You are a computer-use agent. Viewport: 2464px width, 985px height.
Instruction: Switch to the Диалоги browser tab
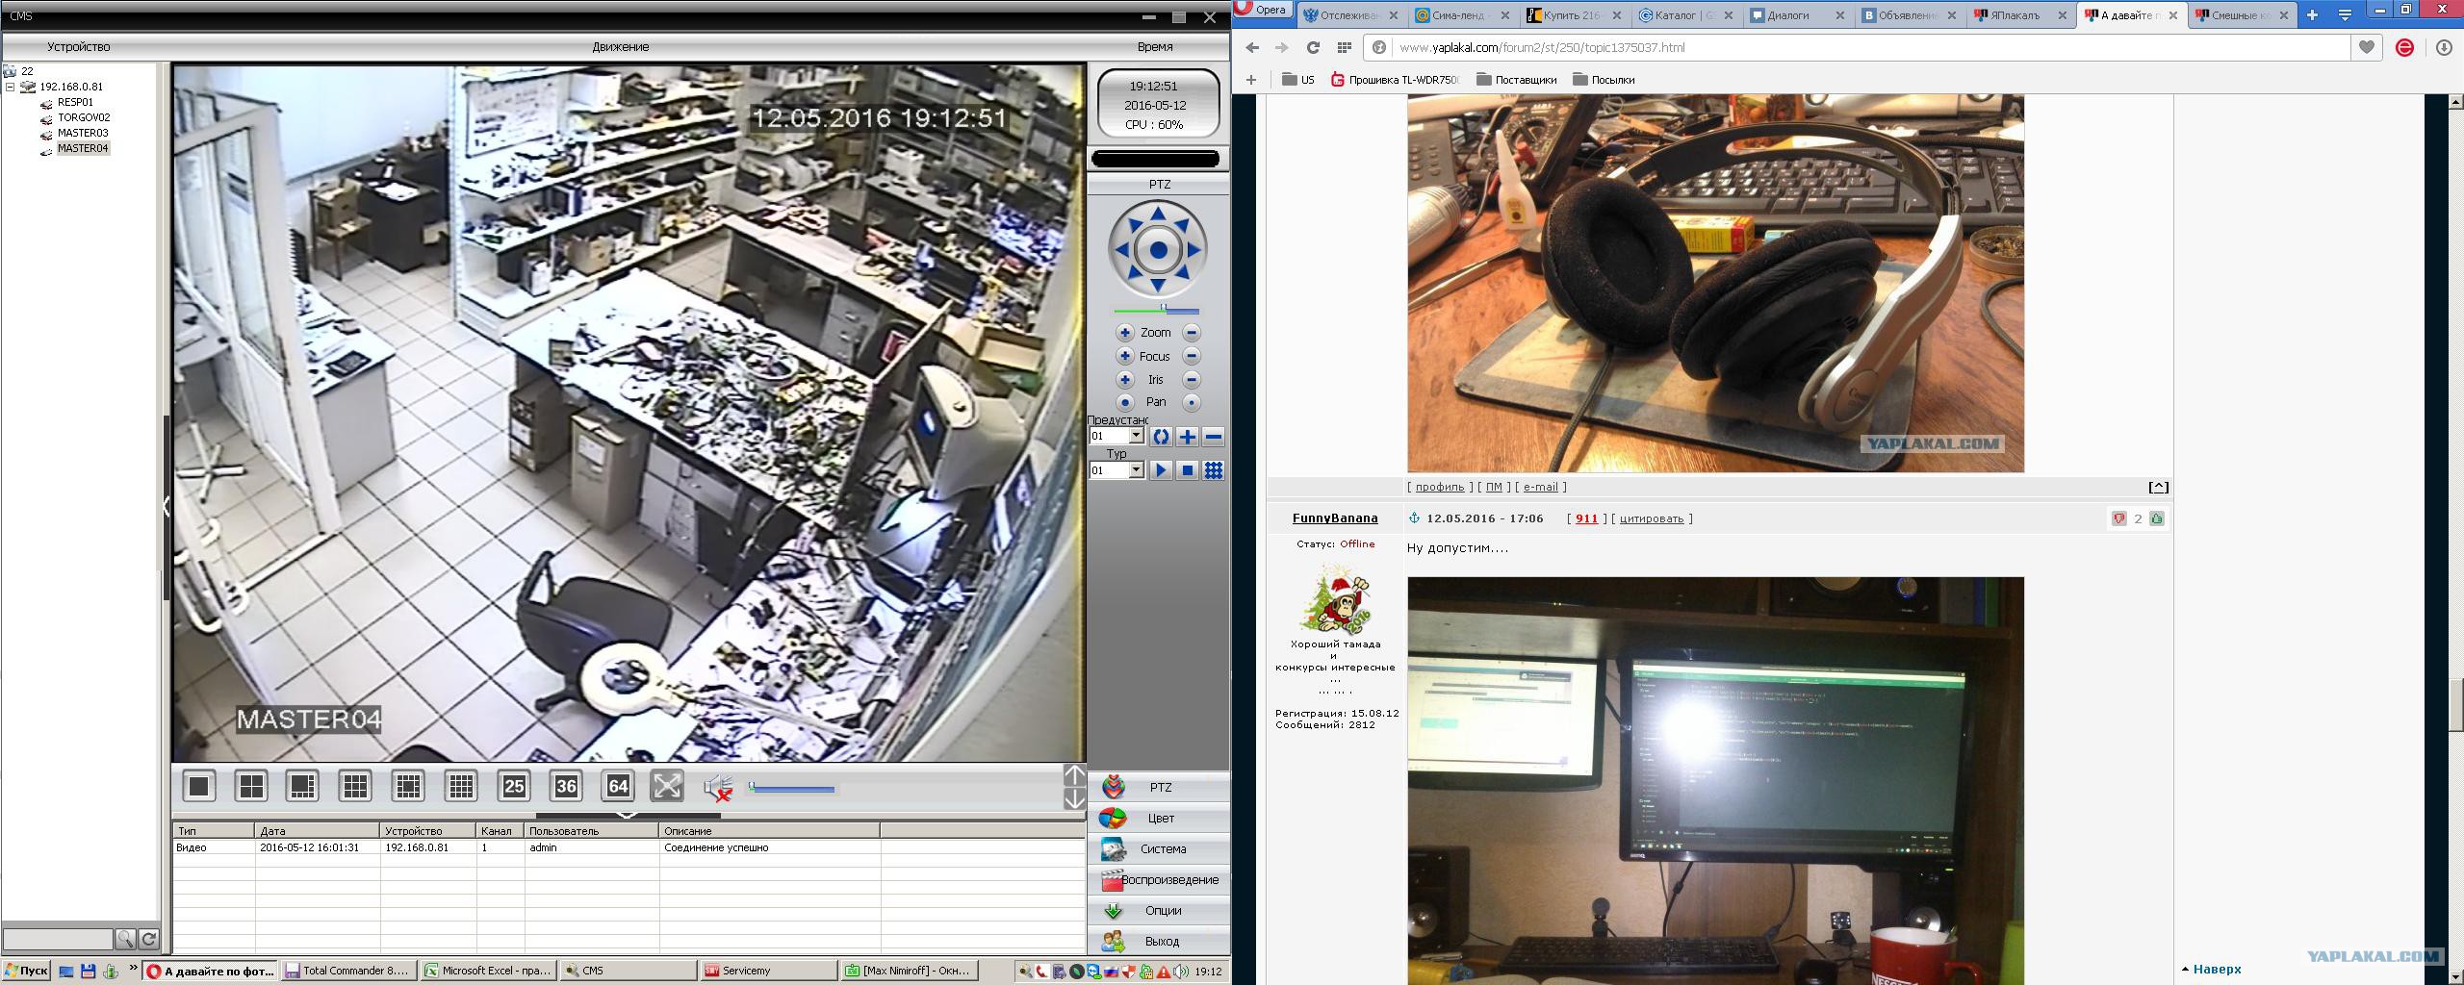pos(1788,15)
